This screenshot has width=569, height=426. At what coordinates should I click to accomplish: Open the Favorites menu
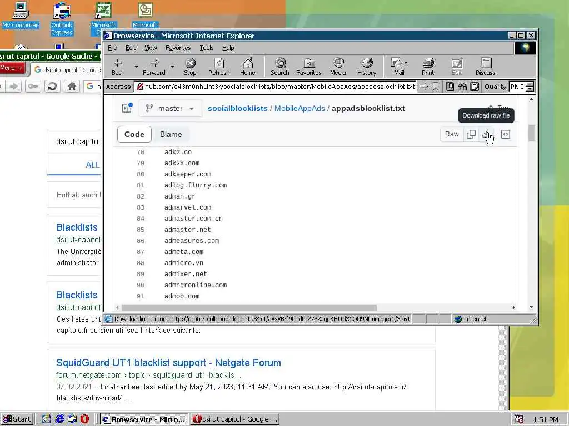click(178, 48)
